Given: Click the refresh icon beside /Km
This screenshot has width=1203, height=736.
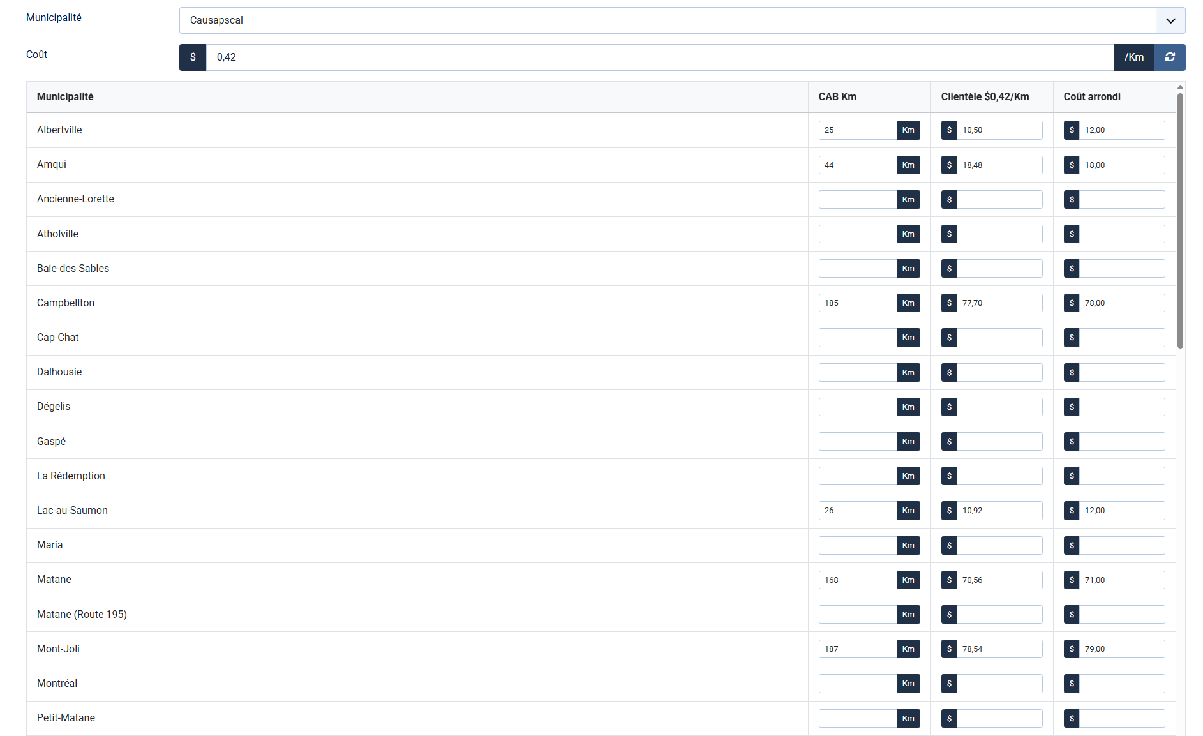Looking at the screenshot, I should point(1169,57).
